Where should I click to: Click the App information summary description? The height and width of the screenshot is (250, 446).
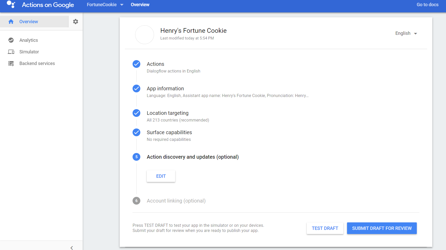click(x=228, y=96)
